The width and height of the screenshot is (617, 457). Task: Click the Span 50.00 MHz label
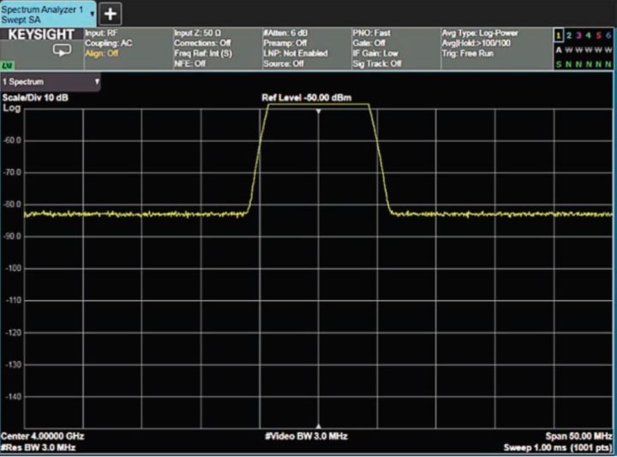point(578,436)
